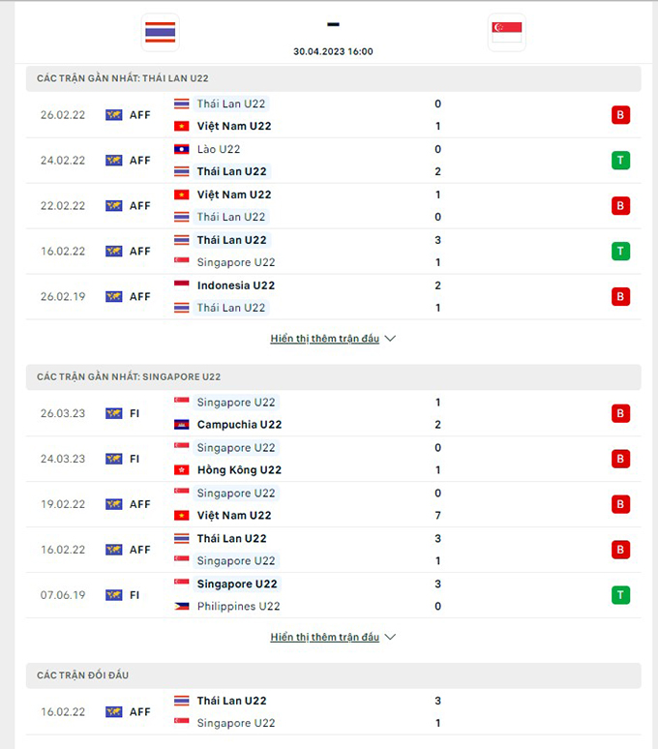658x749 pixels.
Task: Select the Lào U22 team name
Action: [x=219, y=150]
